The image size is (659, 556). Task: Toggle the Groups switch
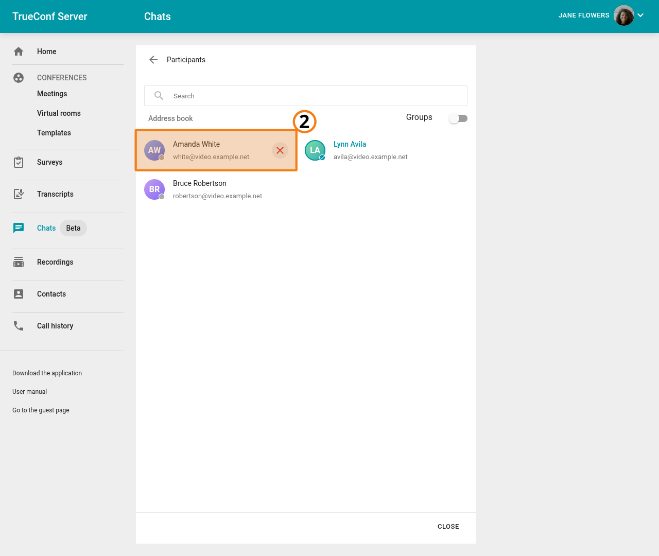coord(458,118)
